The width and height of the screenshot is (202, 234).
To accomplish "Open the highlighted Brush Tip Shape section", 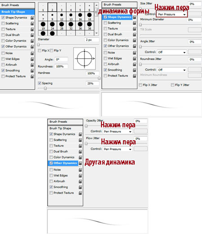I will 18,12.
